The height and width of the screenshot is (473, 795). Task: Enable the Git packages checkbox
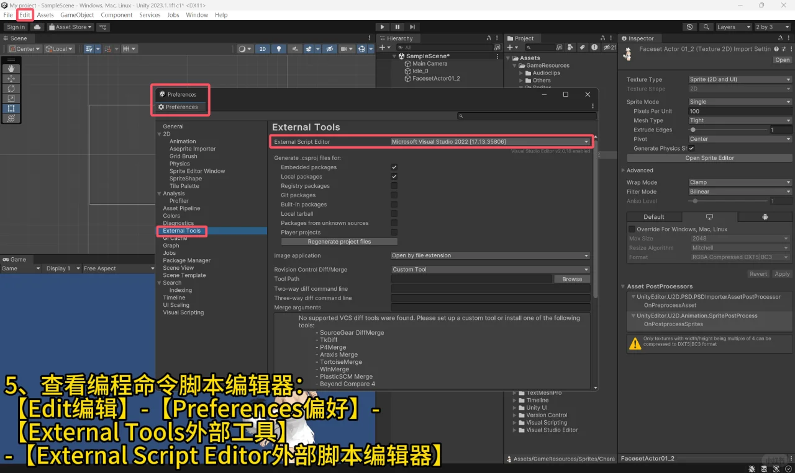point(394,195)
